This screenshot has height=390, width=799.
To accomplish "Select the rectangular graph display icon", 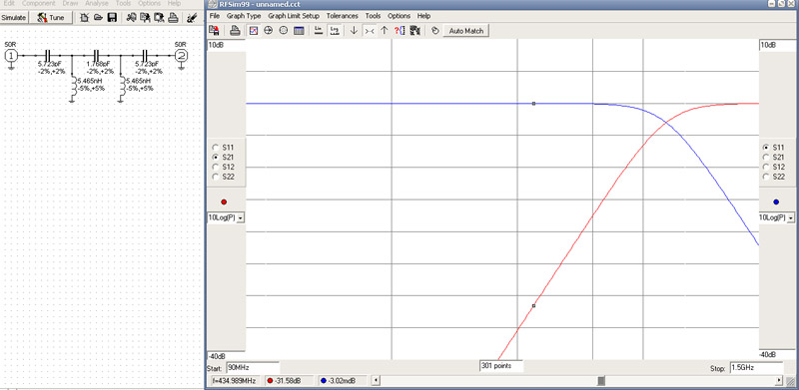I will click(x=254, y=31).
